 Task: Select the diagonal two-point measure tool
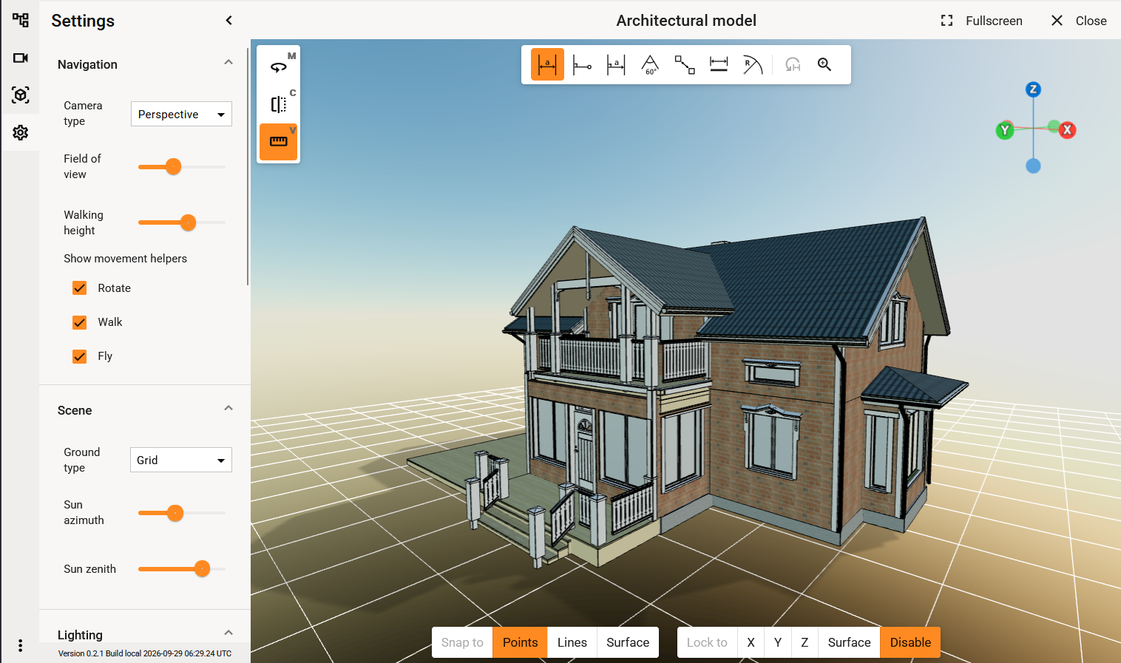point(685,64)
